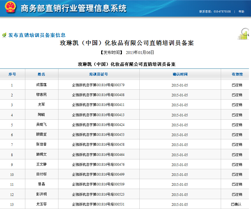Select the name 曾晶 in row 11
The height and width of the screenshot is (209, 251).
[x=42, y=184]
